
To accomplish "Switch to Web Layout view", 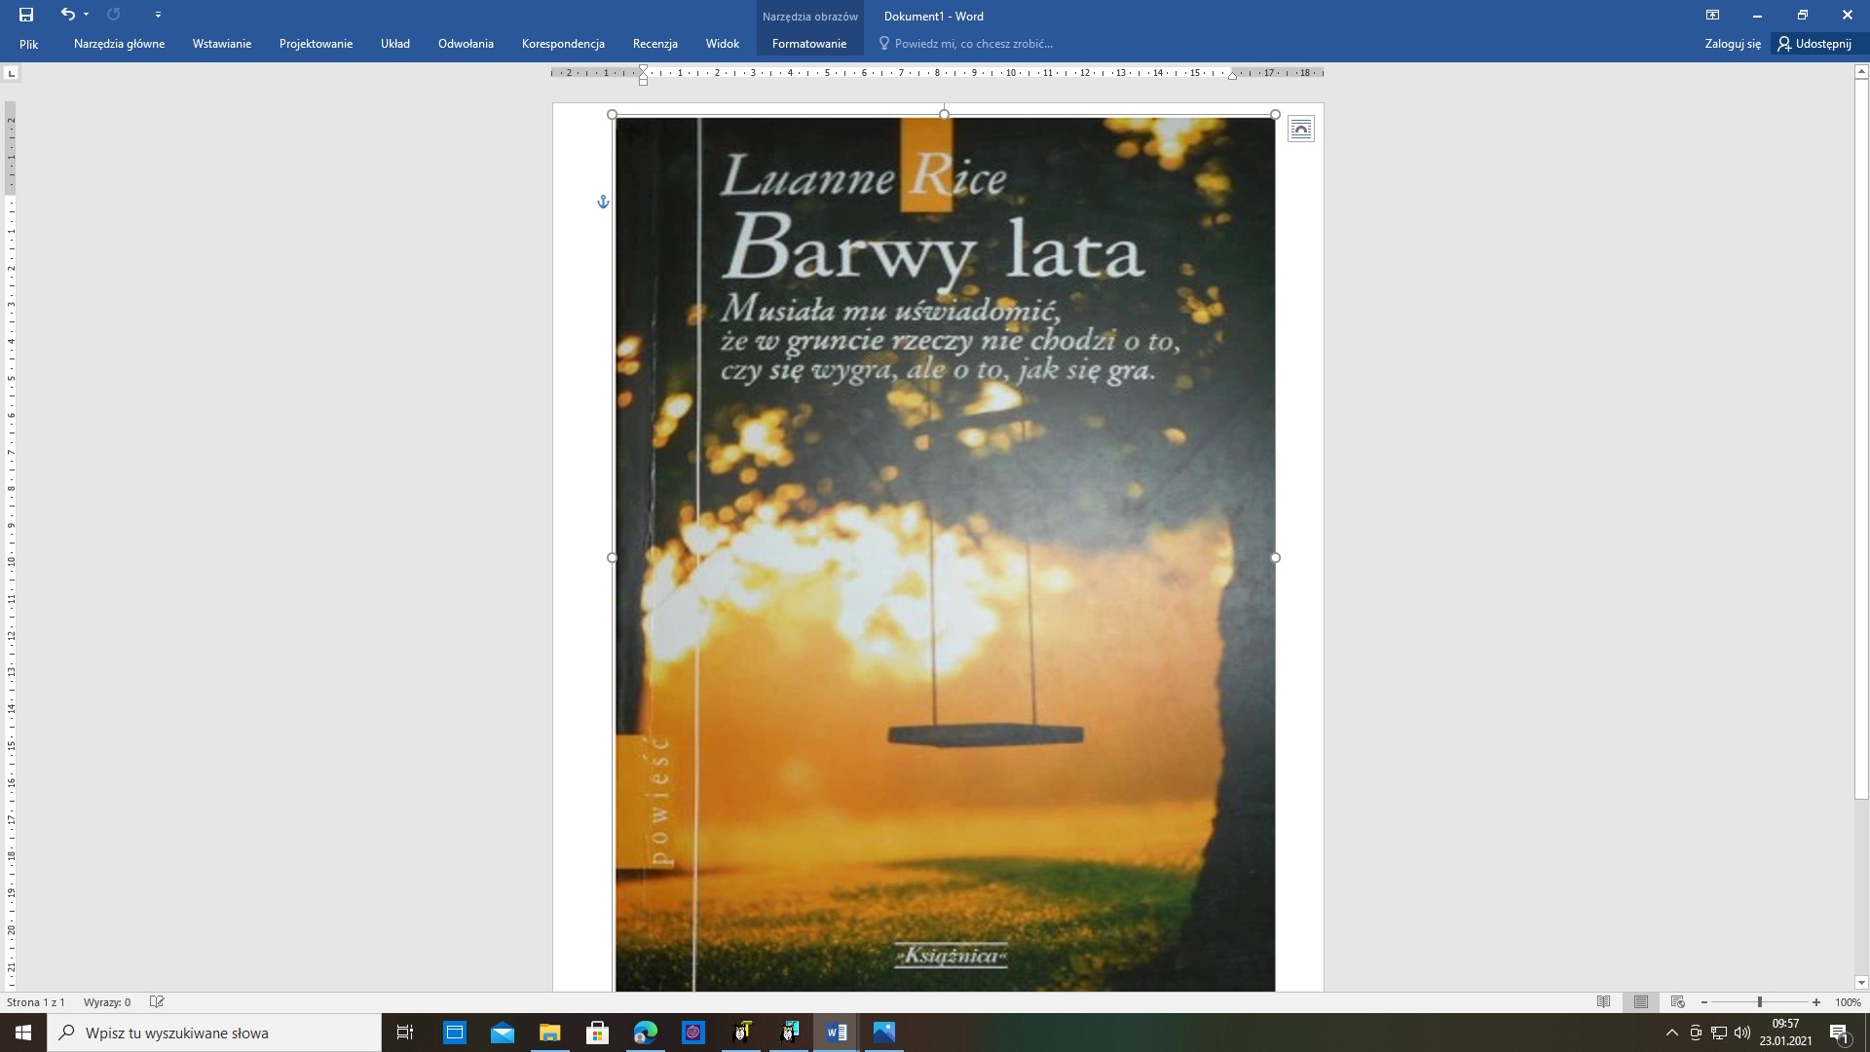I will pyautogui.click(x=1677, y=1001).
